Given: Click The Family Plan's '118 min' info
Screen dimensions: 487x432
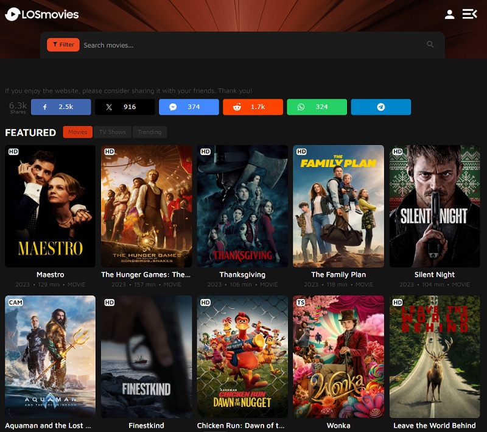Looking at the screenshot, I should 337,285.
